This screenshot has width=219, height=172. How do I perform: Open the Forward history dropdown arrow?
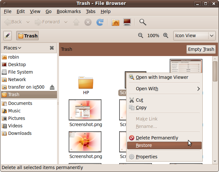click(x=66, y=22)
